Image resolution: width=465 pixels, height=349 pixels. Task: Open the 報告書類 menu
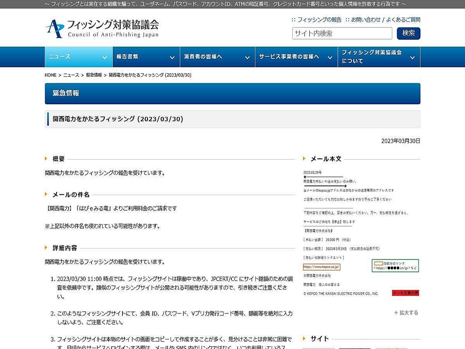tap(127, 57)
